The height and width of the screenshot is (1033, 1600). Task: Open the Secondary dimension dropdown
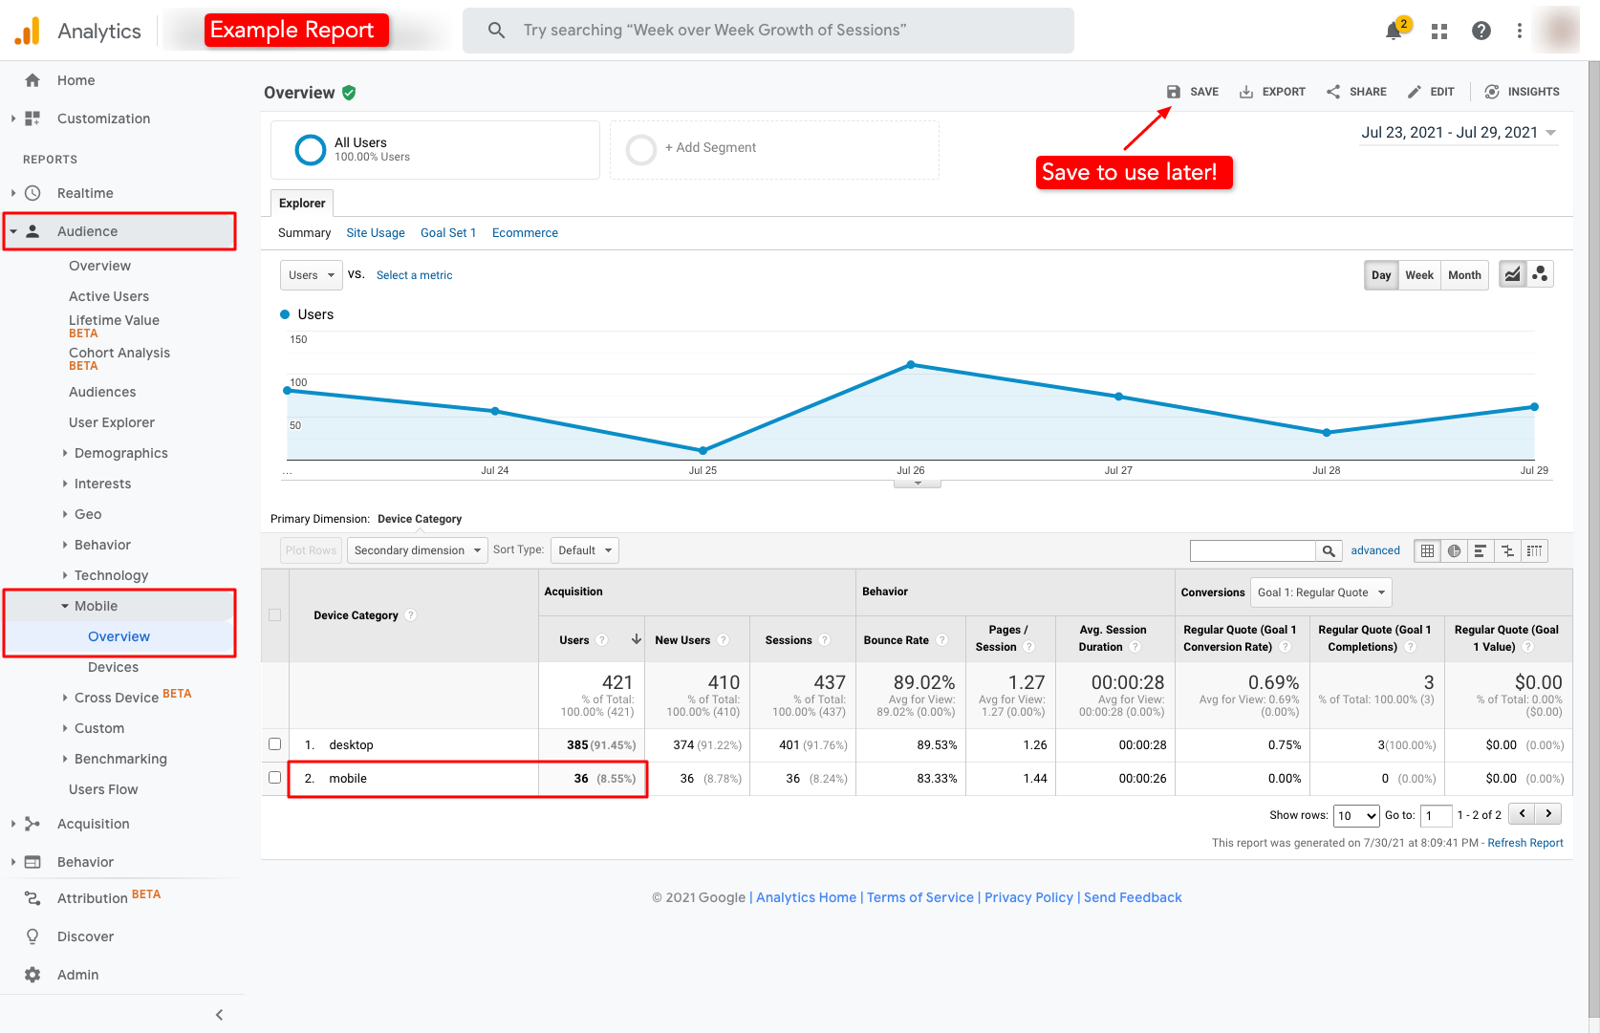[x=417, y=549]
